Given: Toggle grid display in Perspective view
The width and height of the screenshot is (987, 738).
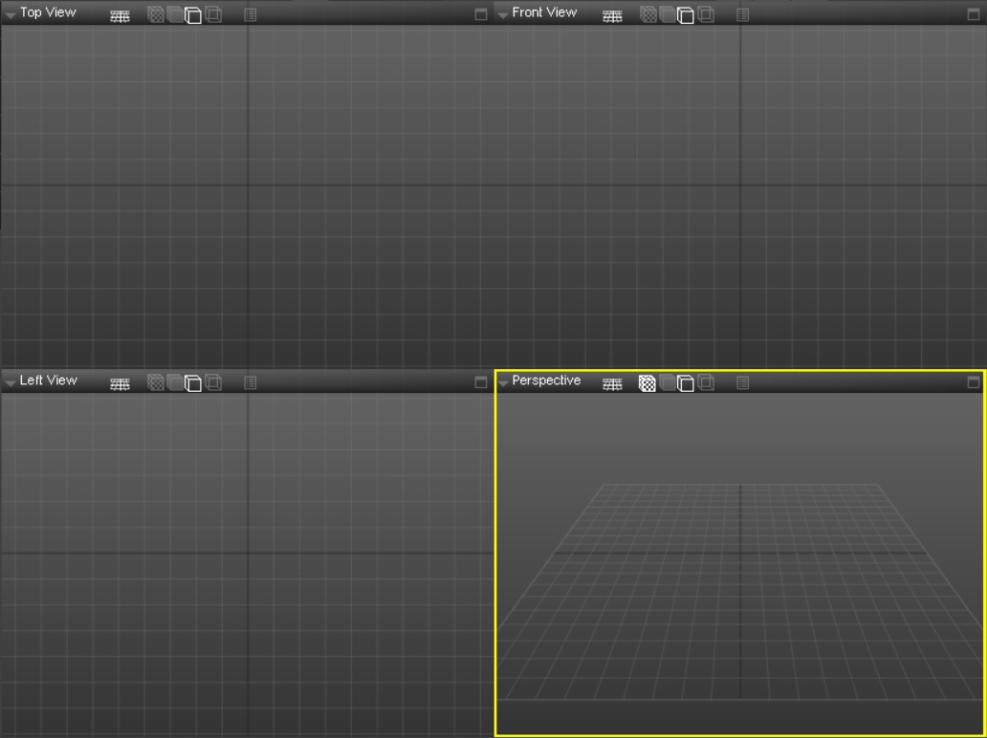Looking at the screenshot, I should pos(612,383).
